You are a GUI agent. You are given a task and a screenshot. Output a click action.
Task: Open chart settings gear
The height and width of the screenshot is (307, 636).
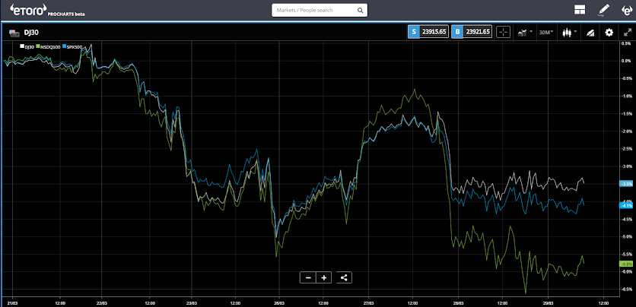(609, 32)
